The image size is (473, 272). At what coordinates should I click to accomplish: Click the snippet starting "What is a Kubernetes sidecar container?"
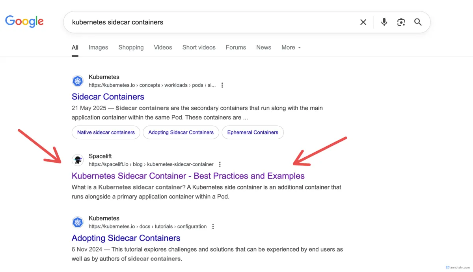pos(207,192)
